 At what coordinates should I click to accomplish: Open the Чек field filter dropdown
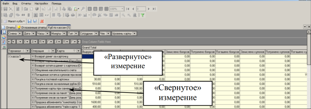(108, 33)
